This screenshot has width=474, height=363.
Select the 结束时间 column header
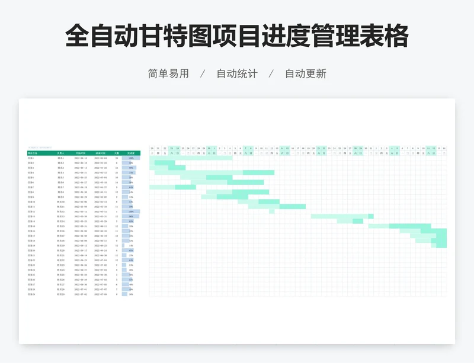100,153
